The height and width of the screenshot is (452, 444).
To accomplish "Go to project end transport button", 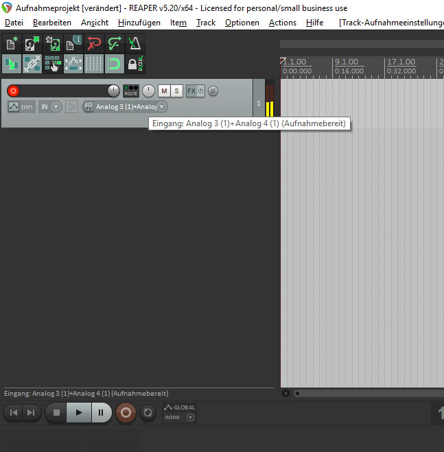I will click(x=31, y=413).
